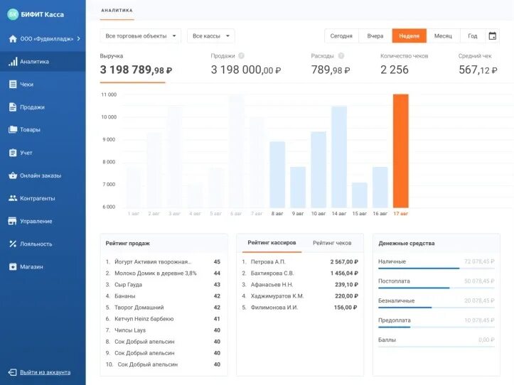Select the Неделя period button
This screenshot has height=385, width=514.
pos(409,36)
